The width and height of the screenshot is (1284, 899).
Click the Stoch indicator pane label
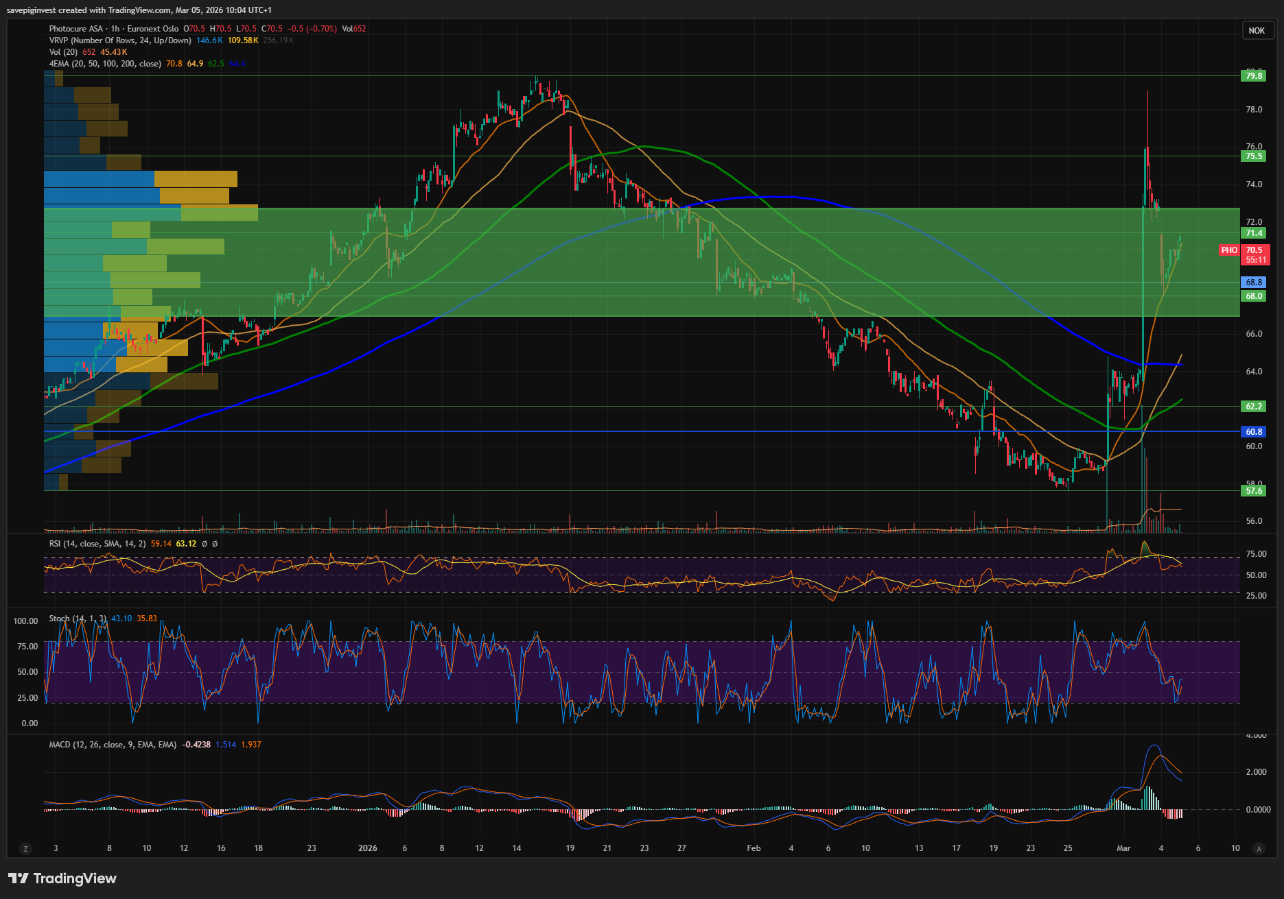tap(77, 619)
